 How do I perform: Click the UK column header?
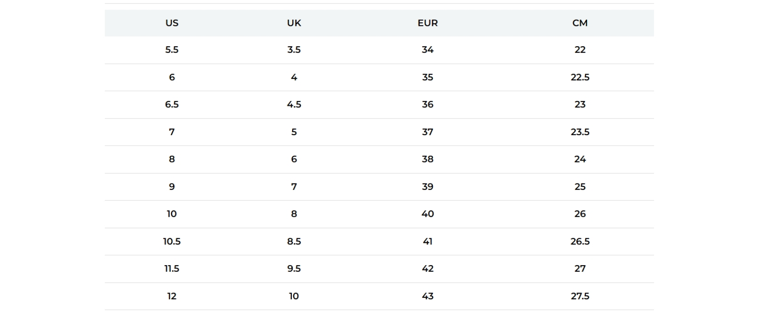[294, 23]
